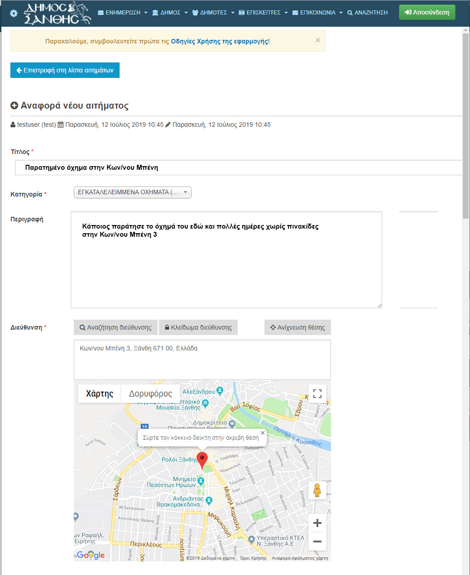Click Ανίχνευση θέσης button
470x575 pixels.
coord(297,327)
